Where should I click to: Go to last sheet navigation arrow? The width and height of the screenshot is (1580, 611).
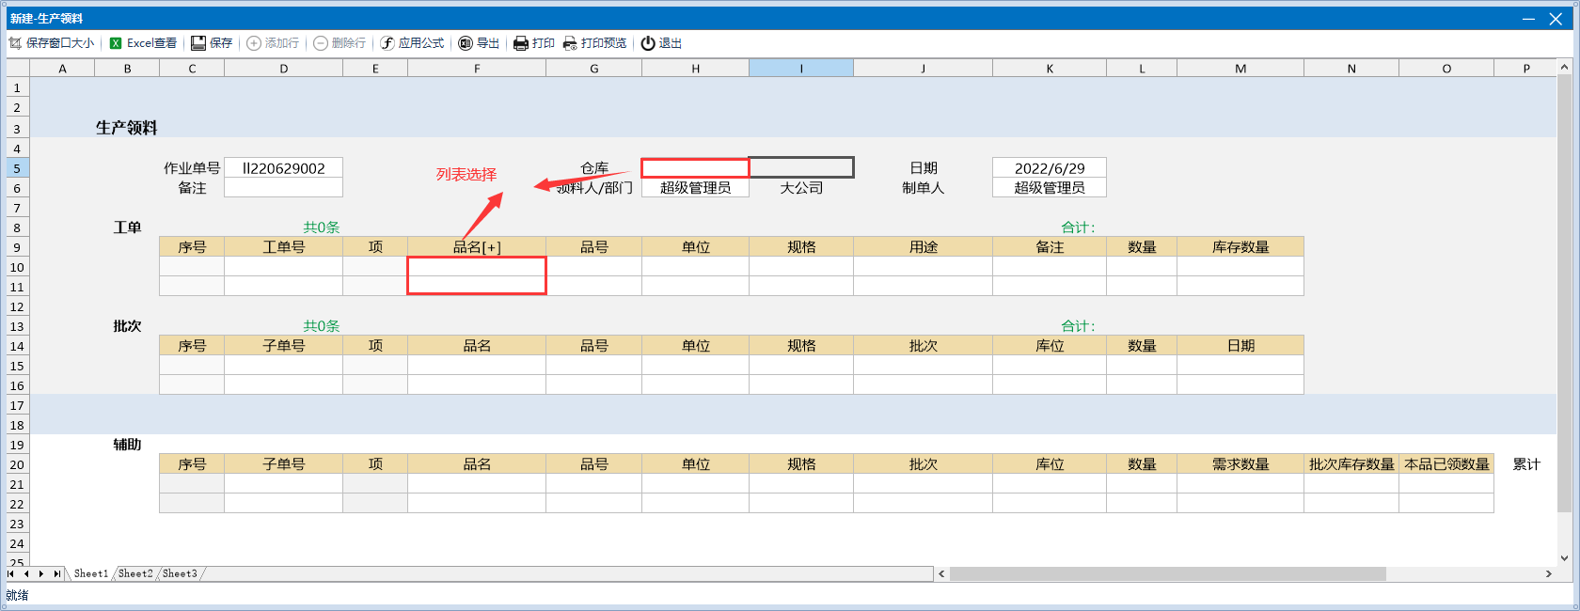pyautogui.click(x=56, y=573)
